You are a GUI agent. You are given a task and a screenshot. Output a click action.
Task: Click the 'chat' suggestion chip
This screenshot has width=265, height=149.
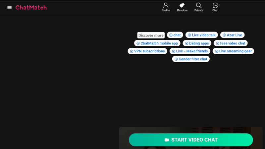click(175, 35)
